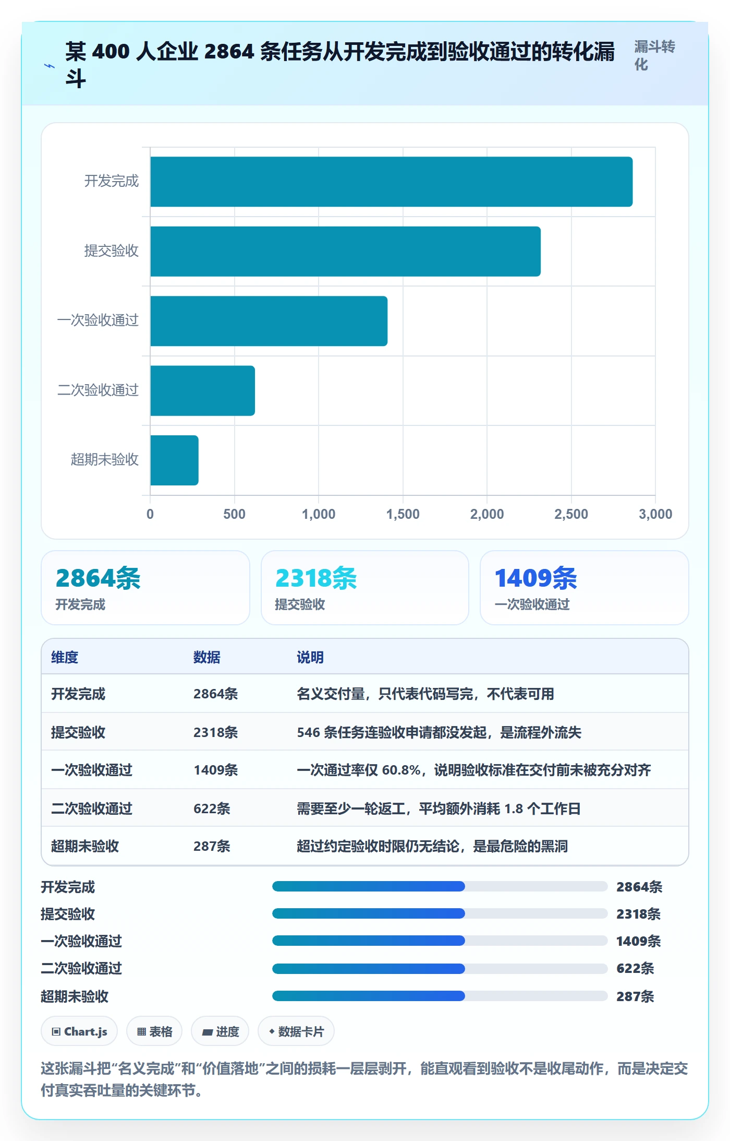Click the 2318条 cell in the table

click(216, 732)
